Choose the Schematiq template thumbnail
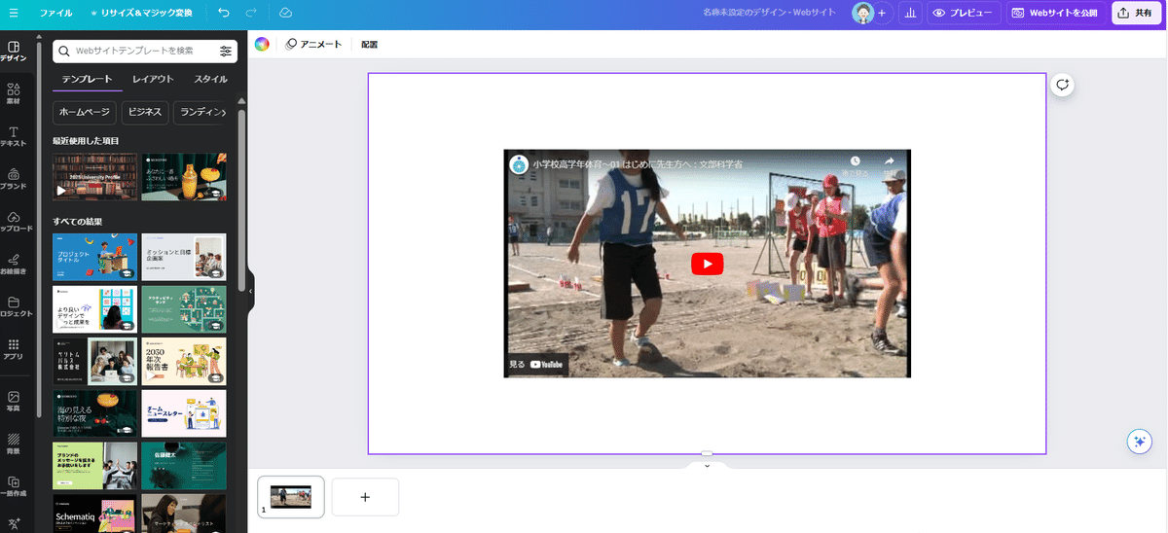Screen dimensions: 1168x533 pyautogui.click(x=94, y=514)
